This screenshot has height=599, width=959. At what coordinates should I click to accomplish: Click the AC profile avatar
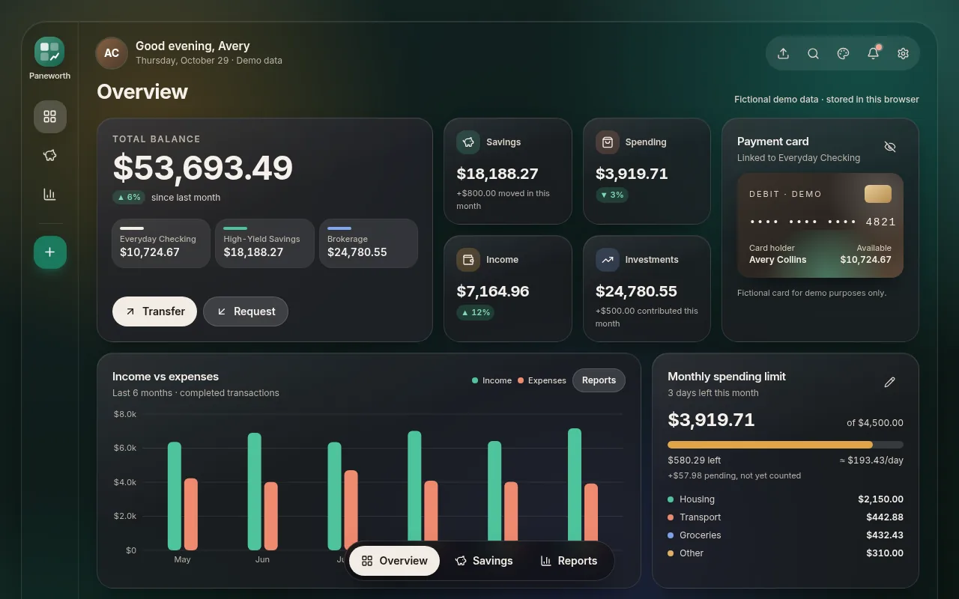coord(112,53)
